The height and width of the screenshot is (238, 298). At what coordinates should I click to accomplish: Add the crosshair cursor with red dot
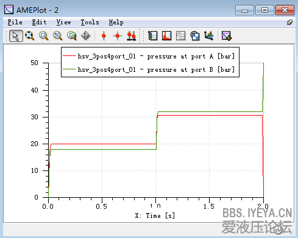pyautogui.click(x=117, y=36)
